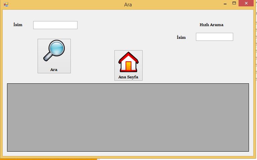Click the "İsim" label under Hızlı Arama

coord(181,37)
